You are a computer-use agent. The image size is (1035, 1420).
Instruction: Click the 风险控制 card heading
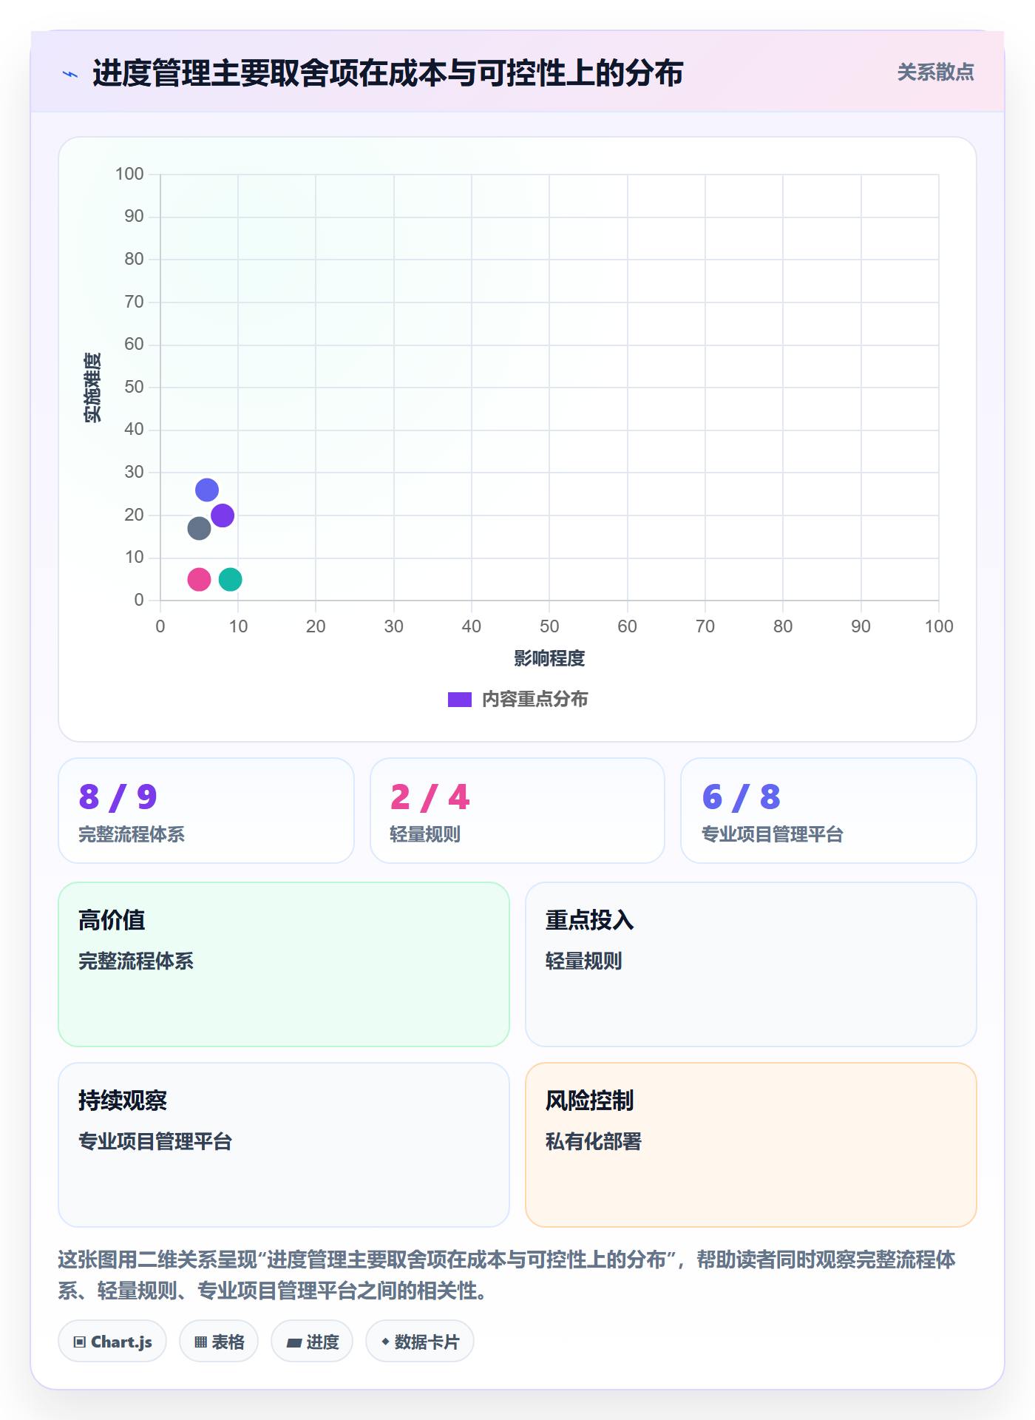pos(589,1100)
